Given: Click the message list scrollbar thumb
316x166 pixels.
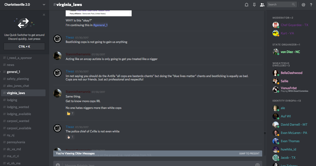Looking at the screenshot, I should click(x=265, y=133).
